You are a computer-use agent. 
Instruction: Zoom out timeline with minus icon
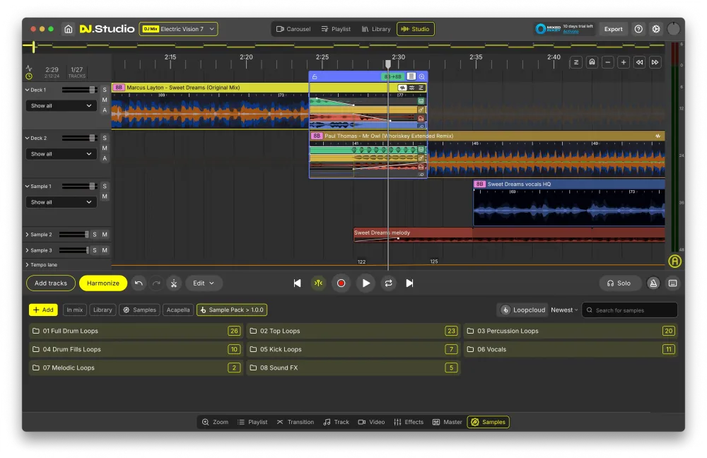(608, 62)
